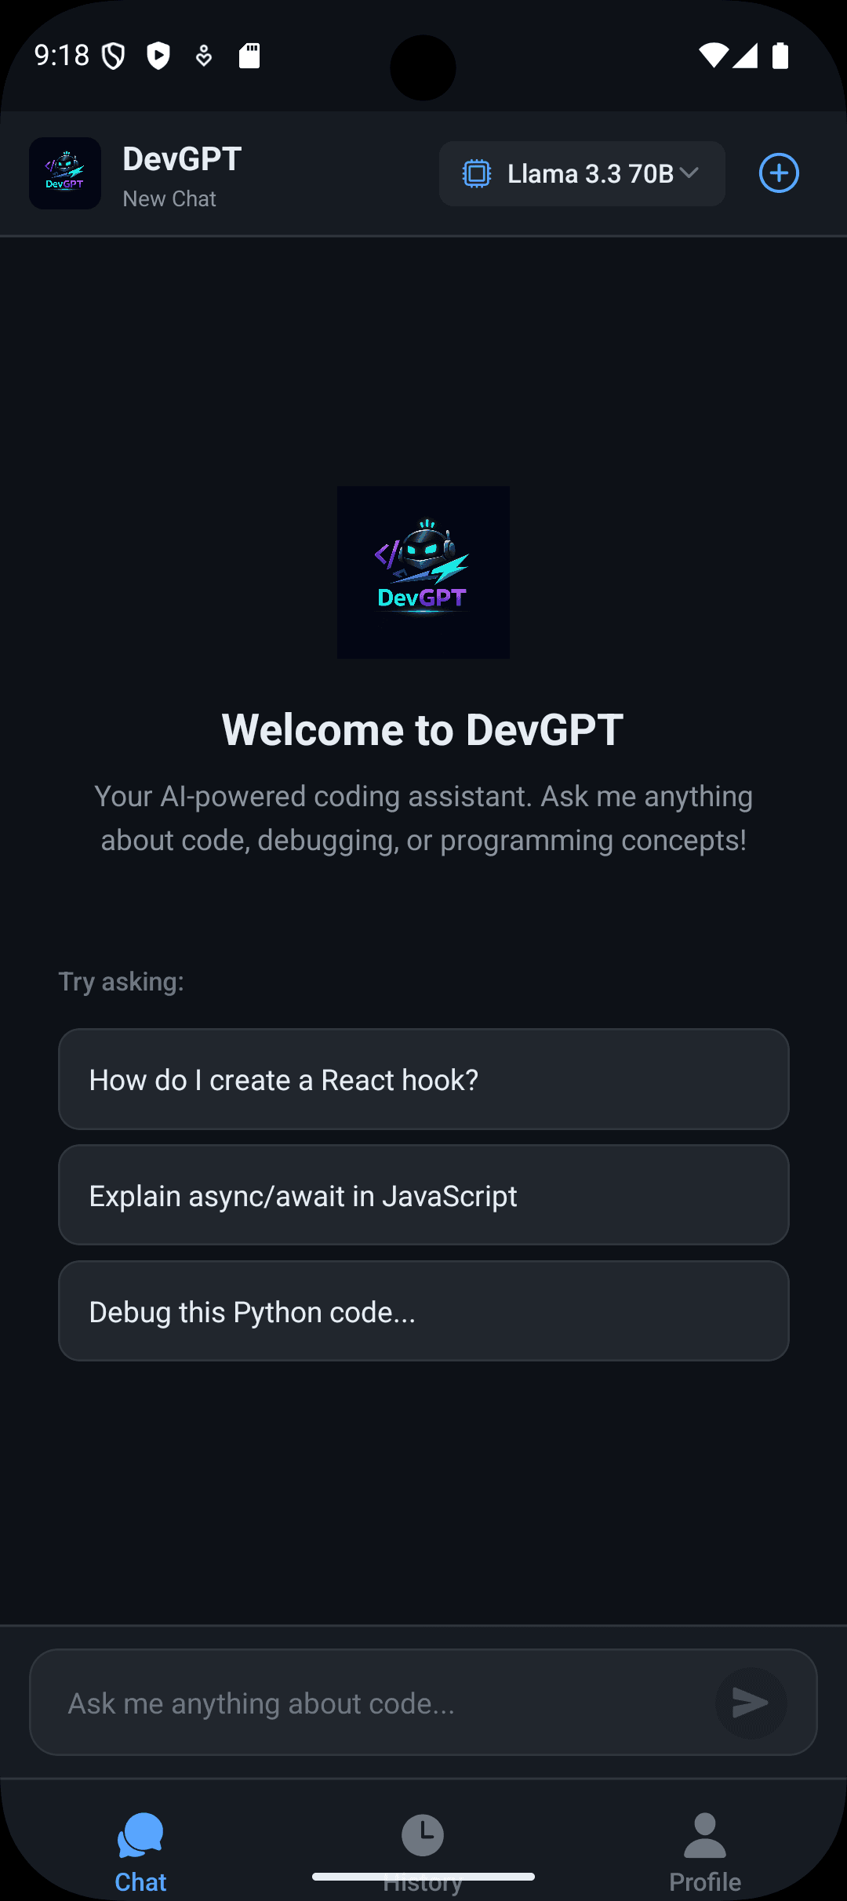Tap 'New Chat' label under DevGPT title

169,198
